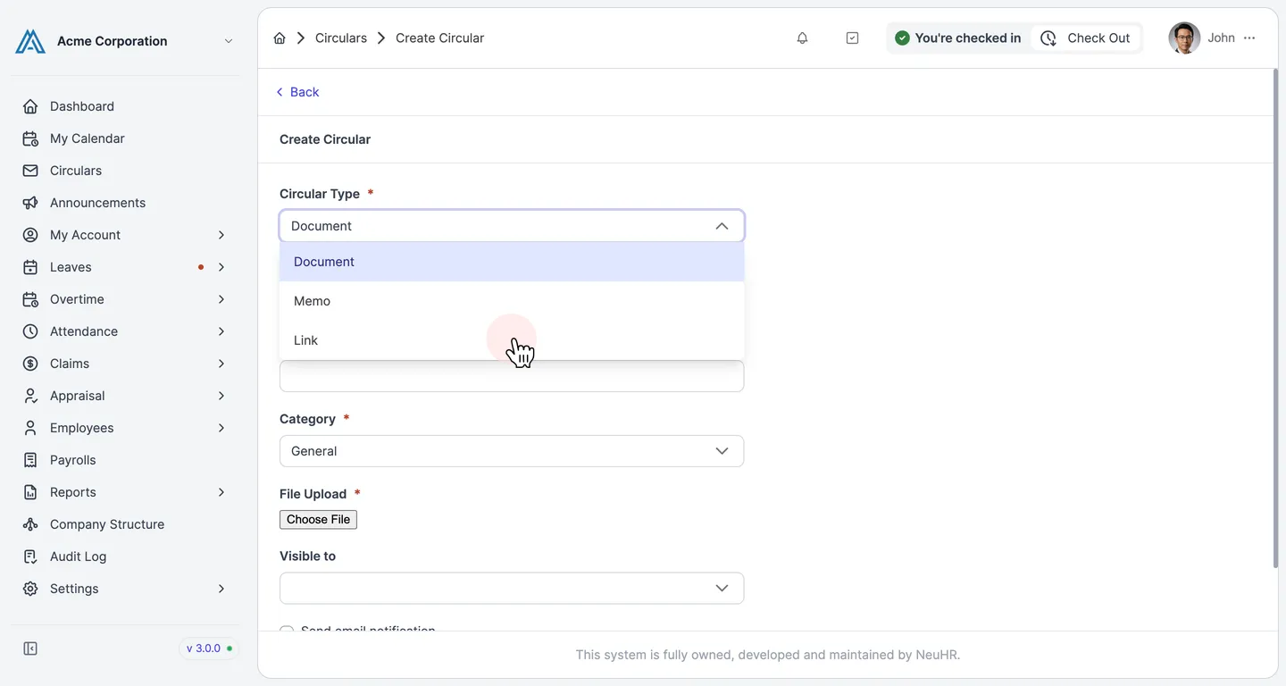The height and width of the screenshot is (686, 1286).
Task: Close the Circular Type dropdown field
Action: (x=512, y=226)
